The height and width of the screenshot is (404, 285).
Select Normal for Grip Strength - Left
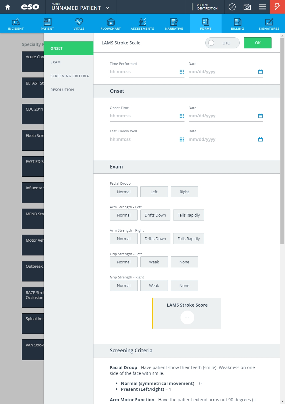coord(124,262)
